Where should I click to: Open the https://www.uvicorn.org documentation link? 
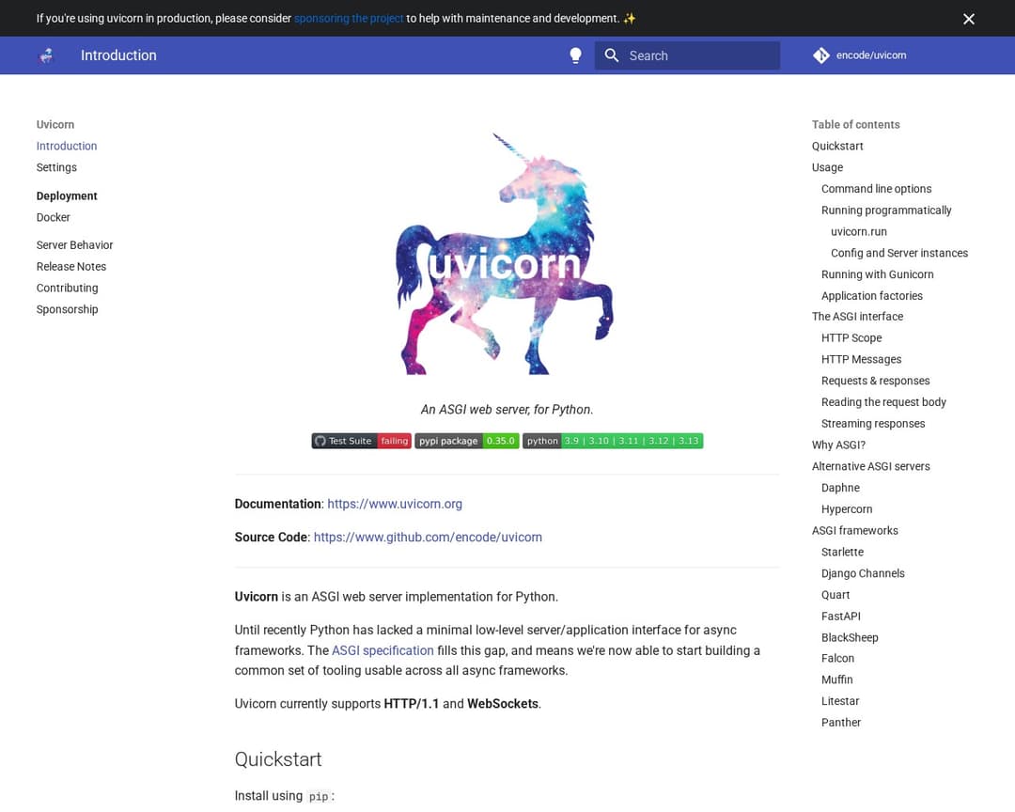tap(395, 504)
